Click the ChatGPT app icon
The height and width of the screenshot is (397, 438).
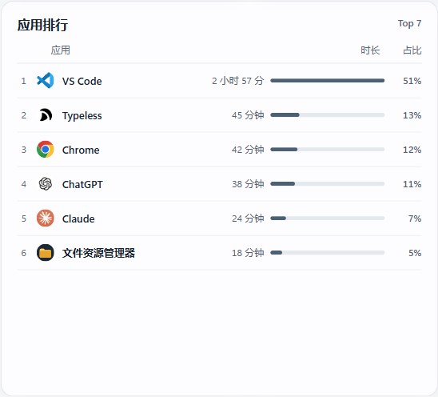(x=46, y=184)
